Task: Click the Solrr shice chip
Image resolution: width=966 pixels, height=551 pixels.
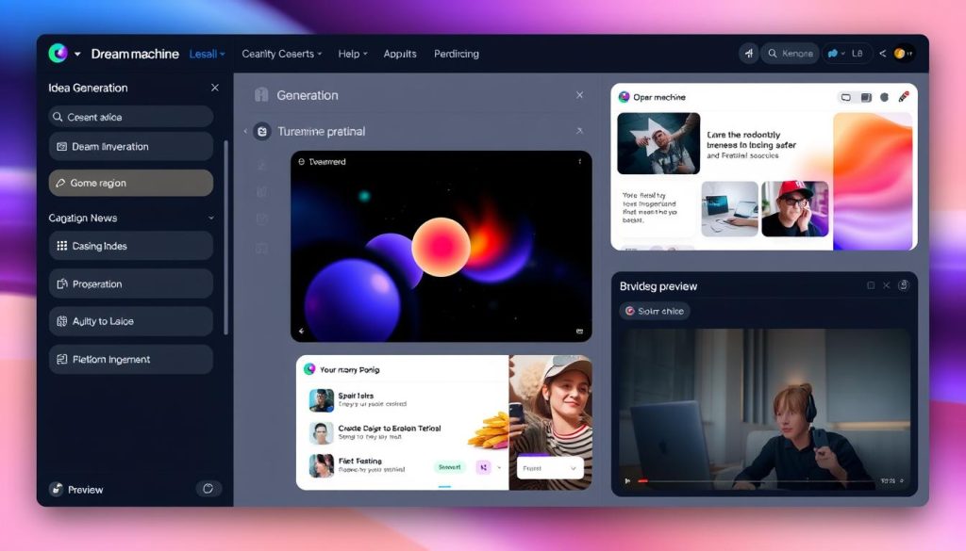Action: (x=655, y=311)
